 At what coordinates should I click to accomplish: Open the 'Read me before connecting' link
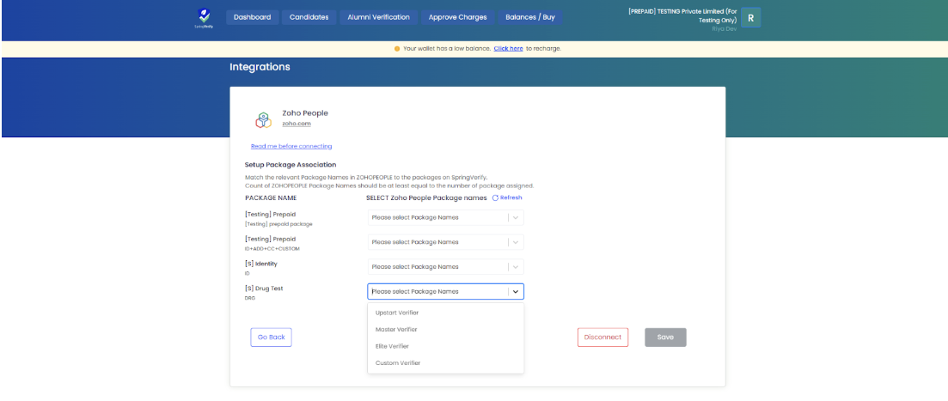point(291,146)
